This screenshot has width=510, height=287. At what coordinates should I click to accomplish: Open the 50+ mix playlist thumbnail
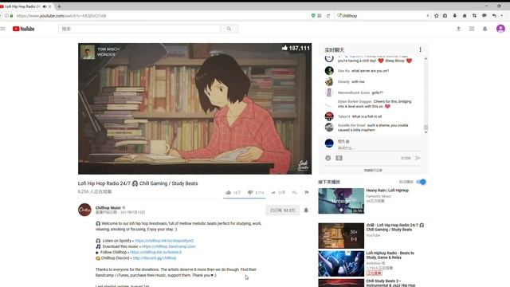[x=341, y=236]
